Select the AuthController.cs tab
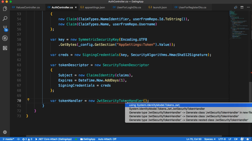252x141 pixels. pos(62,7)
